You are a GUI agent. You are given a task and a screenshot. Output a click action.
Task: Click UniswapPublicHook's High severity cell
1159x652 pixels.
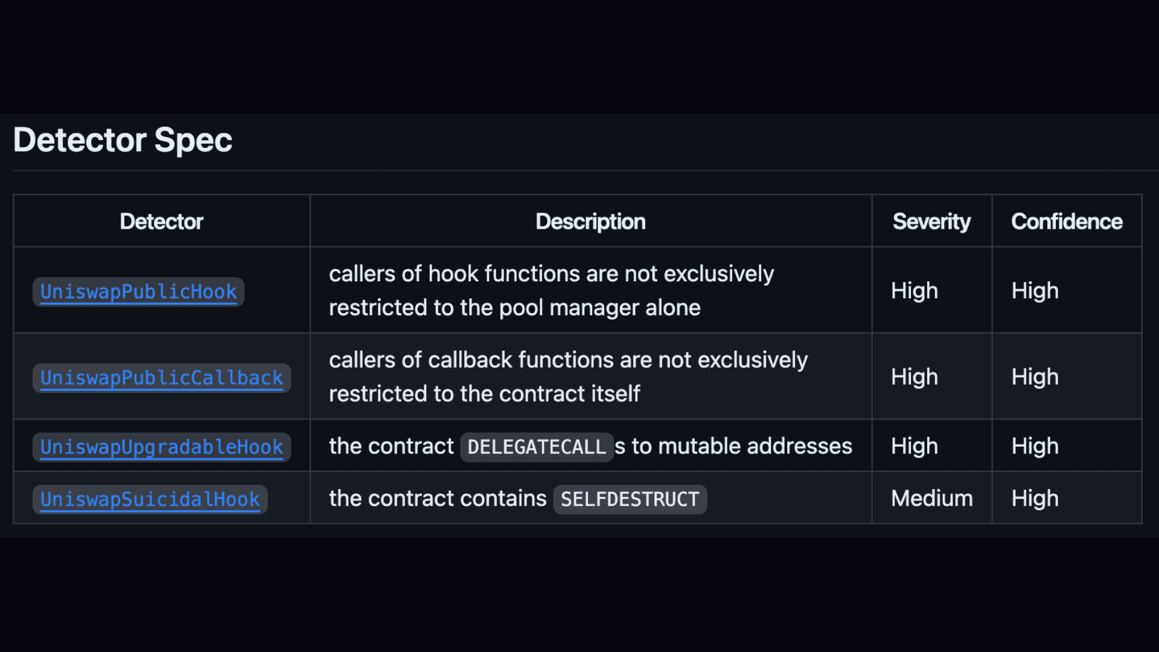pos(915,291)
